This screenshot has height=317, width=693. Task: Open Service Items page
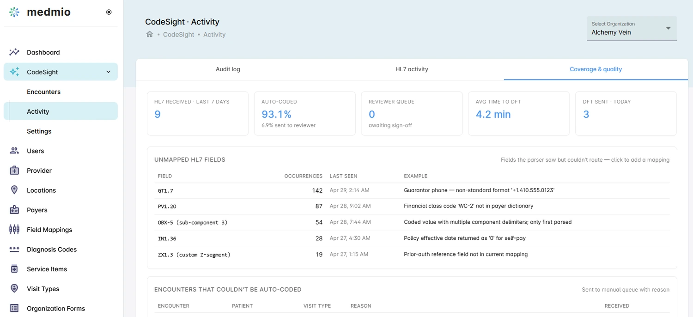61,269
